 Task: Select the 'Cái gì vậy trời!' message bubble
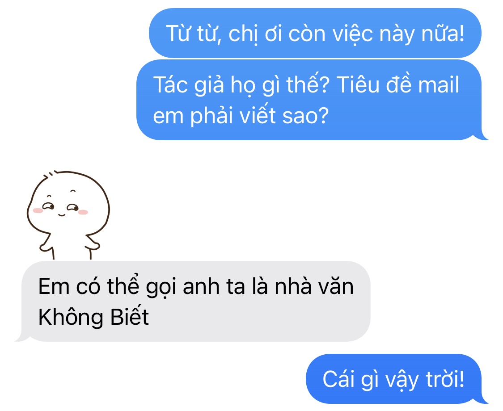click(x=393, y=379)
